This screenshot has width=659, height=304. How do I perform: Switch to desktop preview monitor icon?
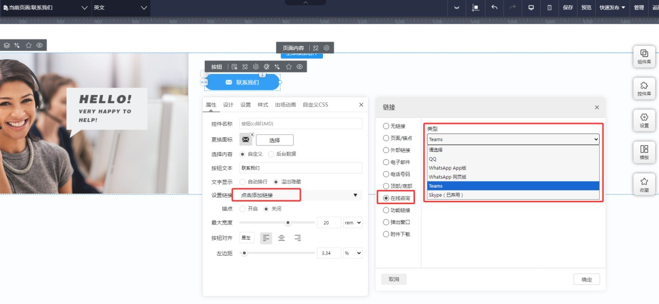(531, 8)
